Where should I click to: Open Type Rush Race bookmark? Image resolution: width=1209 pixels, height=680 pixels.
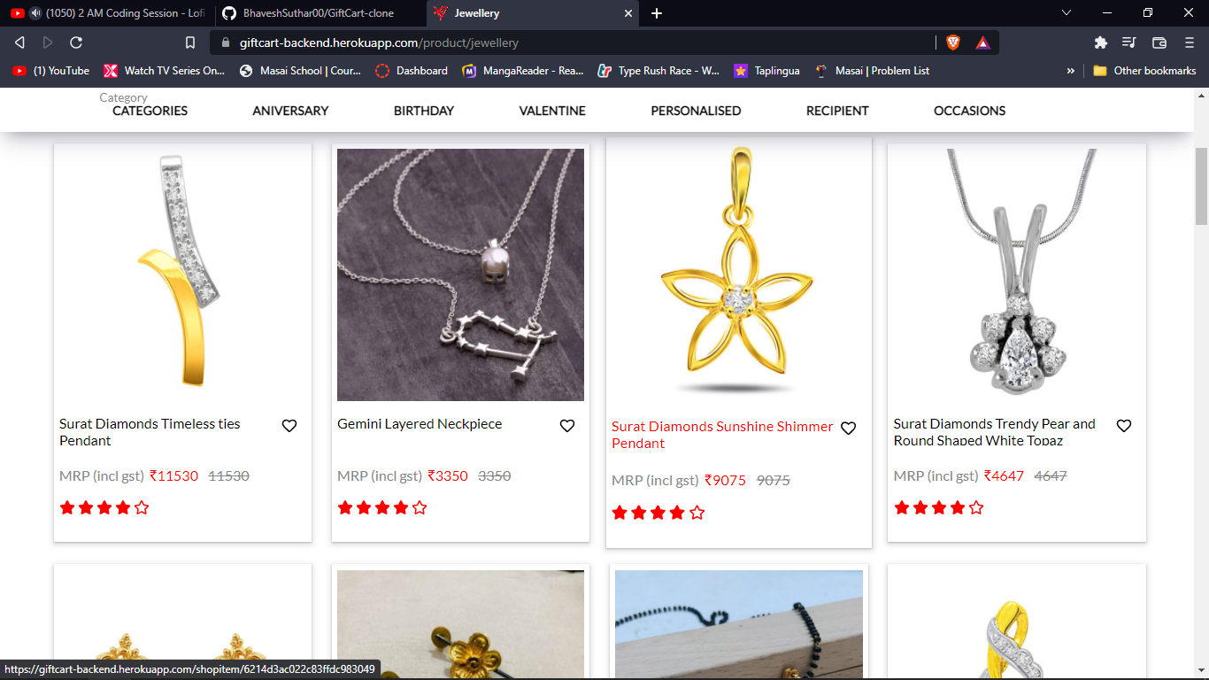(x=658, y=71)
